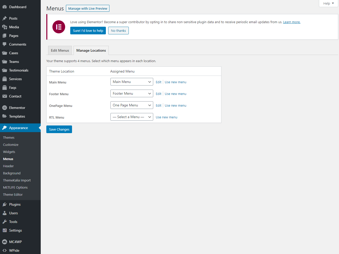Click the Media icon in sidebar
This screenshot has width=339, height=254.
click(x=5, y=27)
